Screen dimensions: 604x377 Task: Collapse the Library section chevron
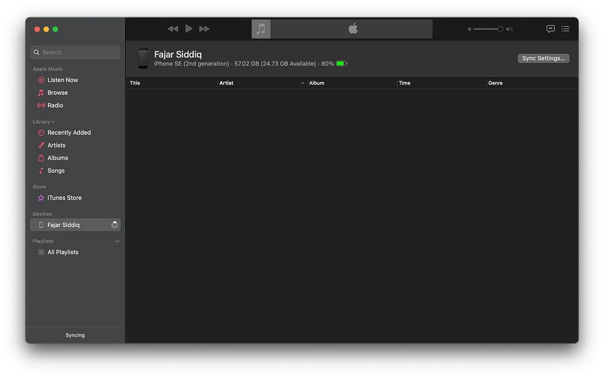[x=53, y=122]
